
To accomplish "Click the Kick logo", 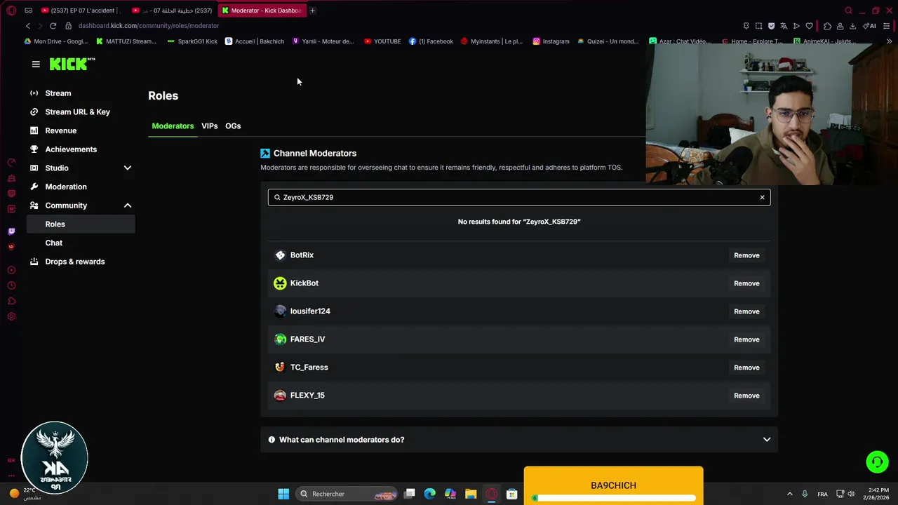I will pos(72,64).
